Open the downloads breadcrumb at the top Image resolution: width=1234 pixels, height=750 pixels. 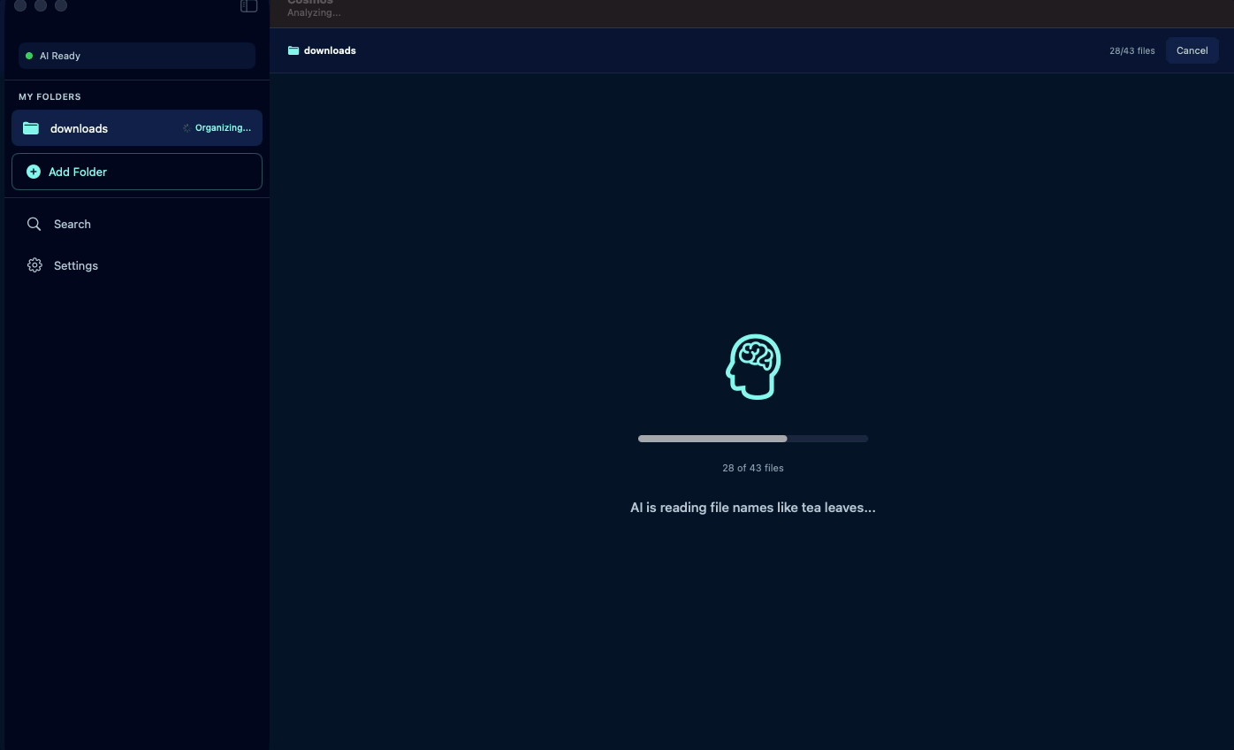tap(330, 50)
